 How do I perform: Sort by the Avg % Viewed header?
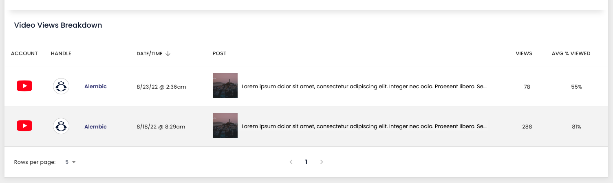[571, 54]
